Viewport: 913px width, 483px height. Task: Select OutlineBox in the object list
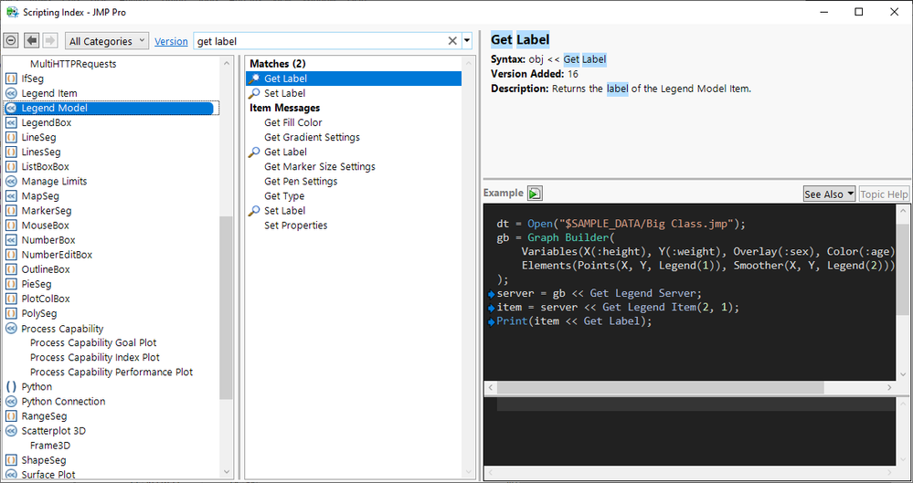coord(46,269)
